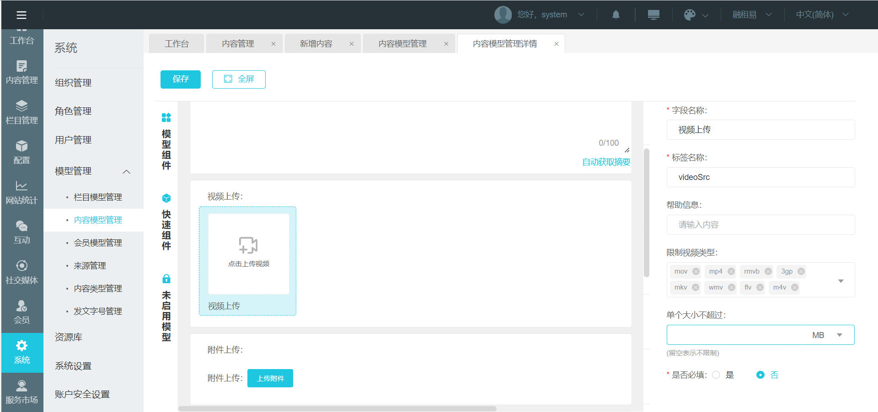Image resolution: width=878 pixels, height=412 pixels.
Task: Remove the rmvb video type tag
Action: 768,271
